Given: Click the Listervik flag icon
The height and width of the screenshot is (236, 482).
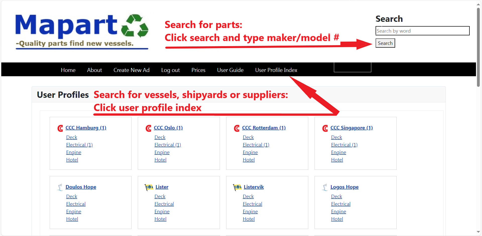Looking at the screenshot, I should [237, 187].
